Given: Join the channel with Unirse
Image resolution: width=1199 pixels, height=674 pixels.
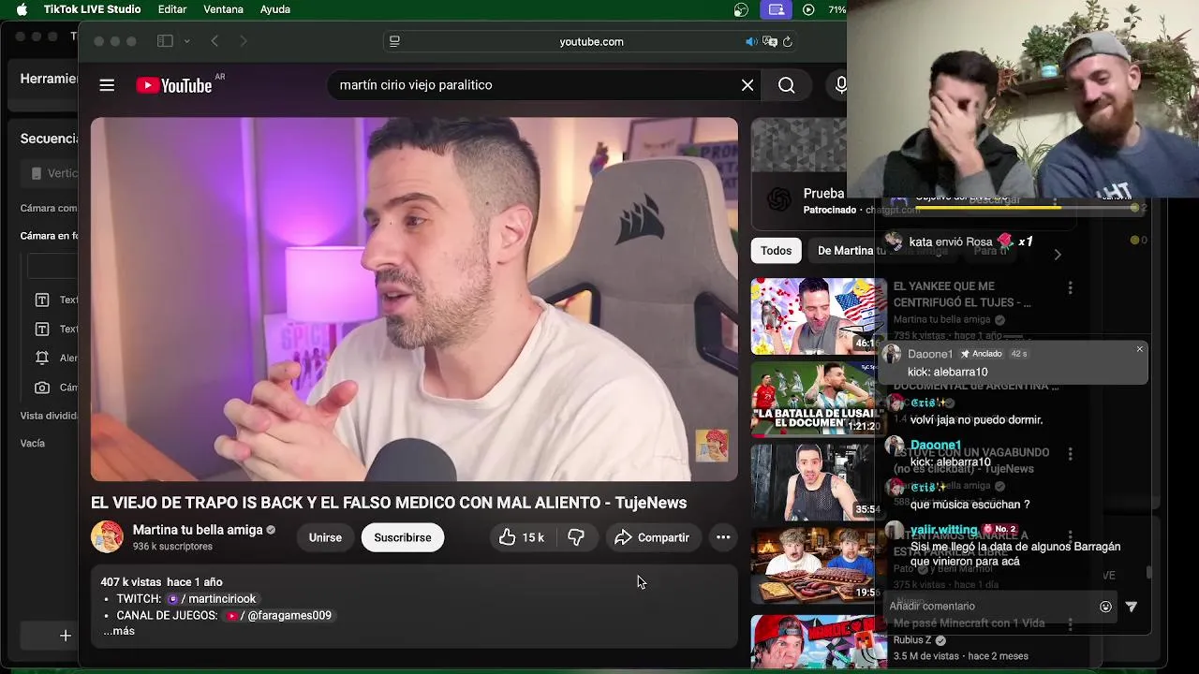Looking at the screenshot, I should tap(325, 537).
